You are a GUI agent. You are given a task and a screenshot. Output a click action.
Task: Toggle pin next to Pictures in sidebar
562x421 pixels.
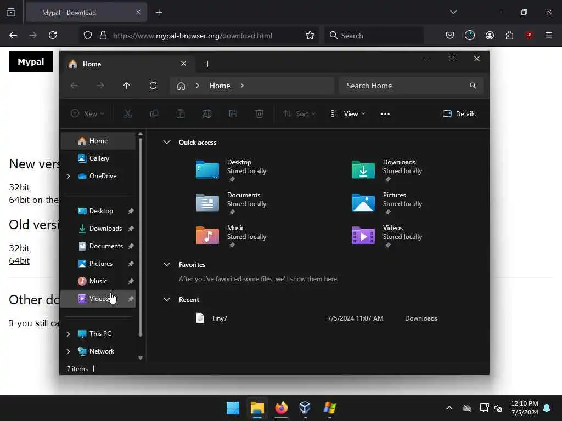click(131, 264)
